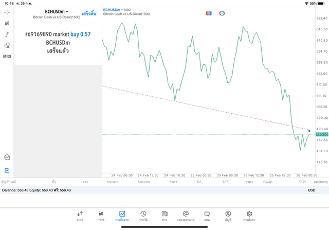Screen dimensions: 329x230
Task: Switch to the History (ประวัติ) tab
Action: click(x=143, y=216)
